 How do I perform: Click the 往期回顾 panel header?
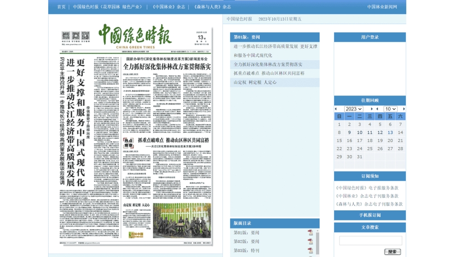coord(370,100)
